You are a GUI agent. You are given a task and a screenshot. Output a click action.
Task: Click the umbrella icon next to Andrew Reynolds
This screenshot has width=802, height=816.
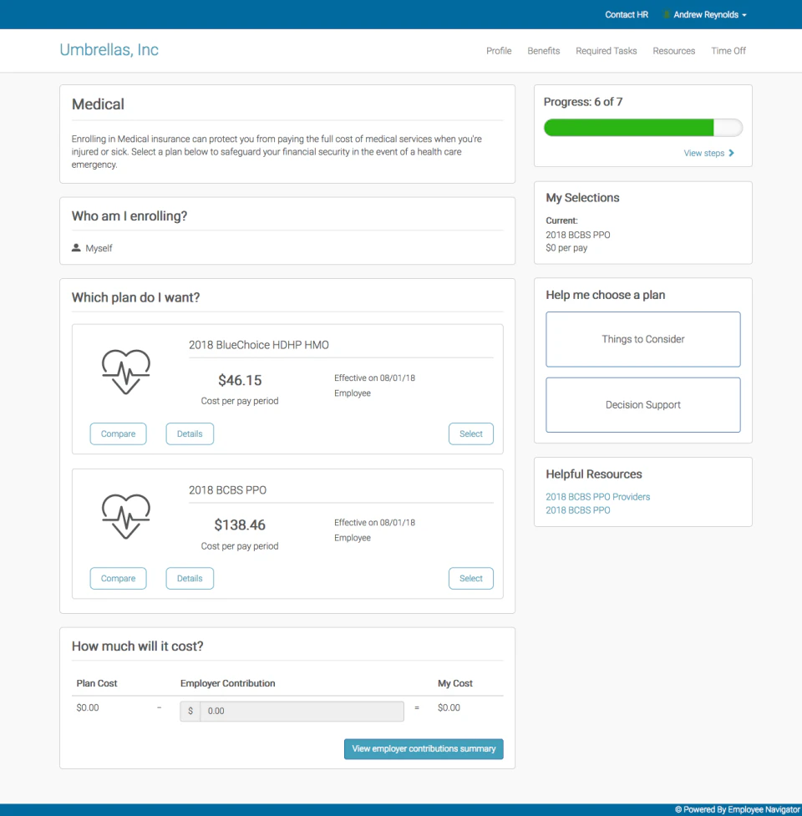[665, 14]
